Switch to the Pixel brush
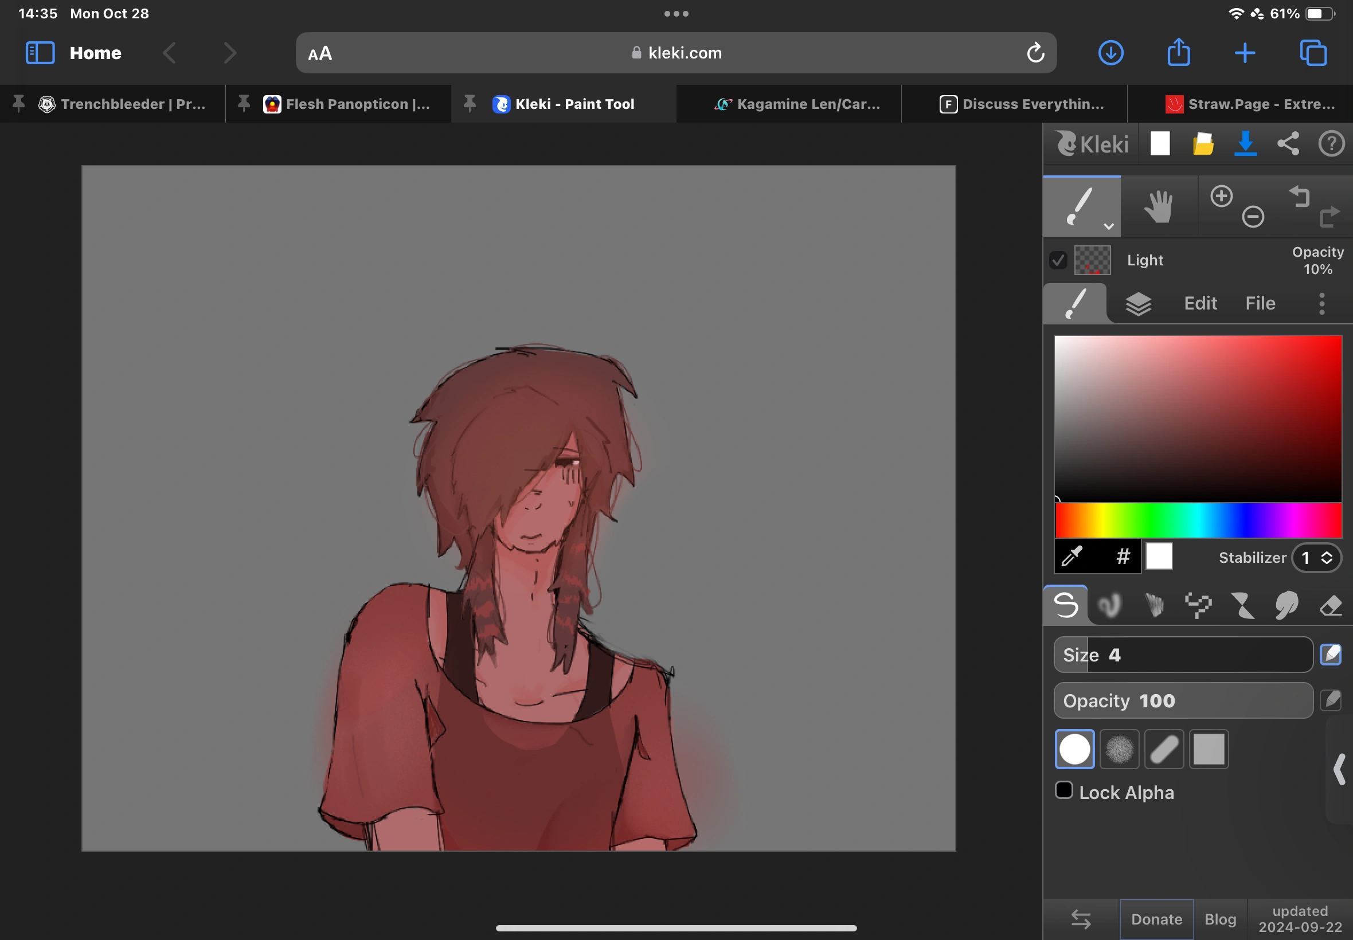Screen dimensions: 1353x940 point(1199,605)
